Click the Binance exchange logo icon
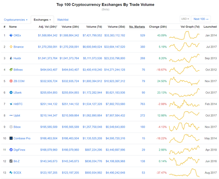This screenshot has height=179, width=219. 11,47
